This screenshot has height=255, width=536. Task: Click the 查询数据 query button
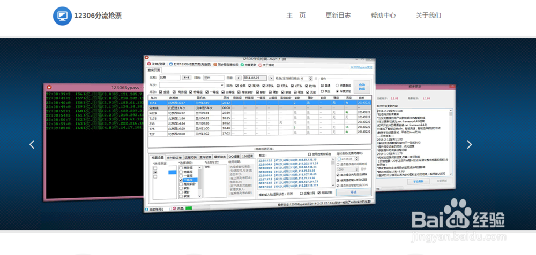(362, 87)
